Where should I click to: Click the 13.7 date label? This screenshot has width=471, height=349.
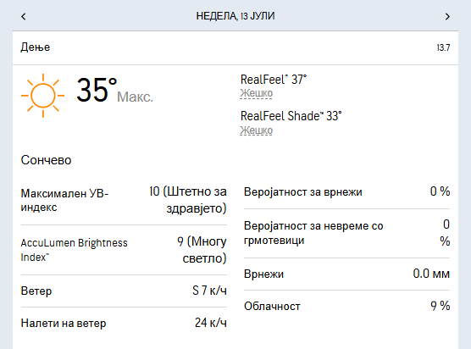(443, 47)
